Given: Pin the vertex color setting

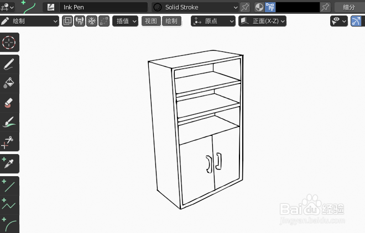Looking at the screenshot, I should 325,7.
